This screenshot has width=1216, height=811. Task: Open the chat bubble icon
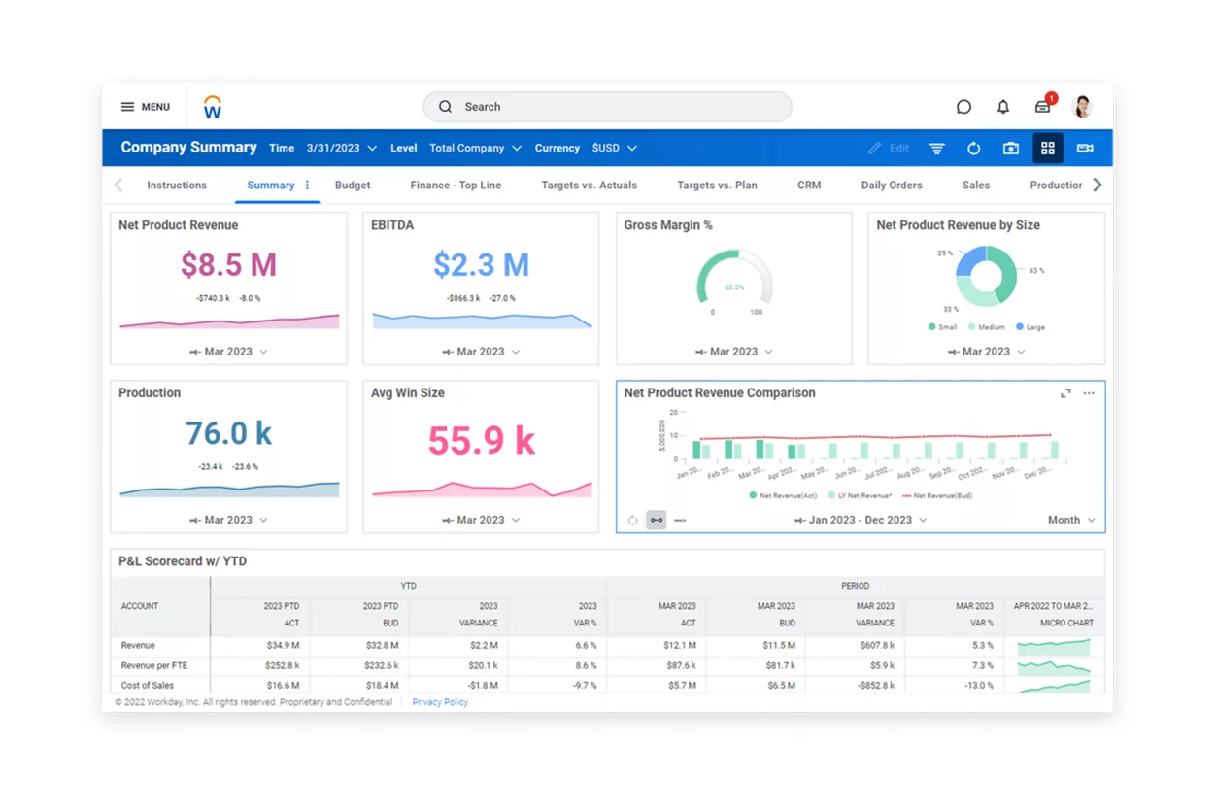pyautogui.click(x=963, y=107)
